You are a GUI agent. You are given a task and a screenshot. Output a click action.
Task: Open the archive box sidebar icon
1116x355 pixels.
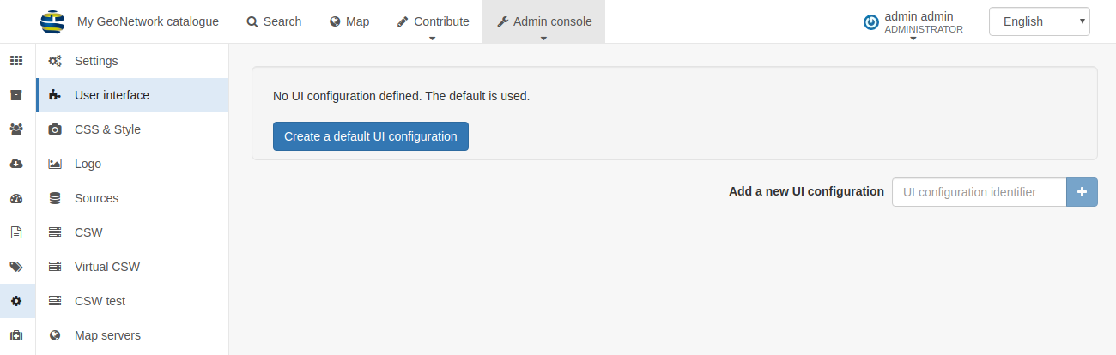16,95
